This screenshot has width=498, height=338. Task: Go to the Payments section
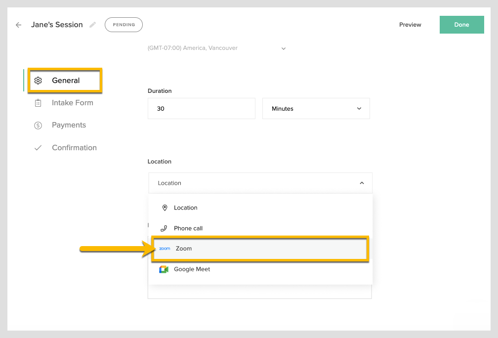click(69, 126)
